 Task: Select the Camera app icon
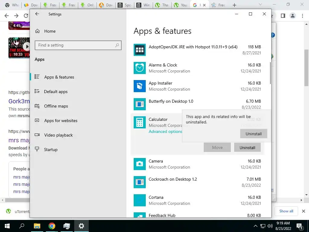click(x=139, y=164)
